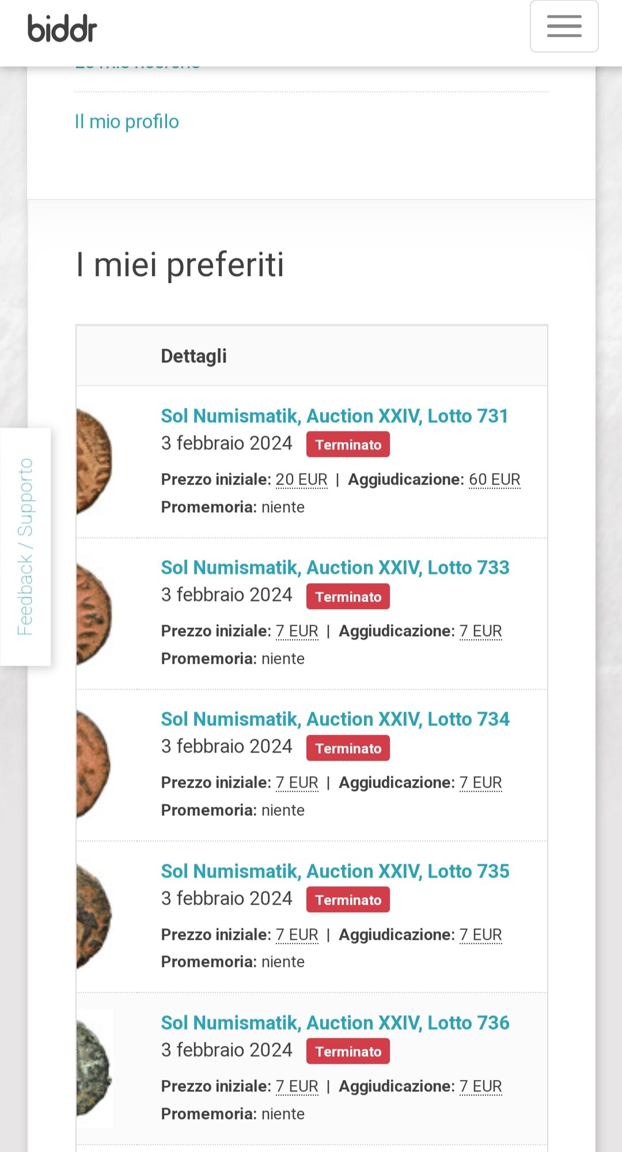Click the Lotto 733 coin thumbnail

(94, 613)
